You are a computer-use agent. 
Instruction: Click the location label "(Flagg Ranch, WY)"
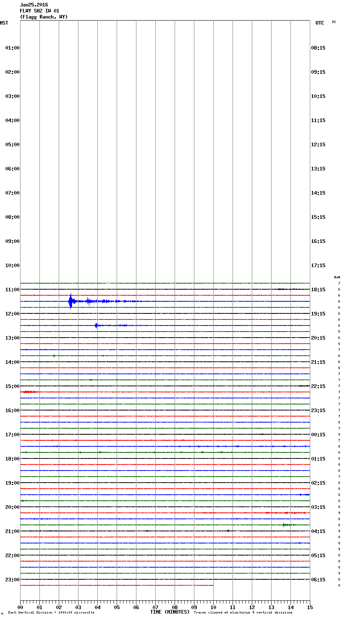coord(44,17)
